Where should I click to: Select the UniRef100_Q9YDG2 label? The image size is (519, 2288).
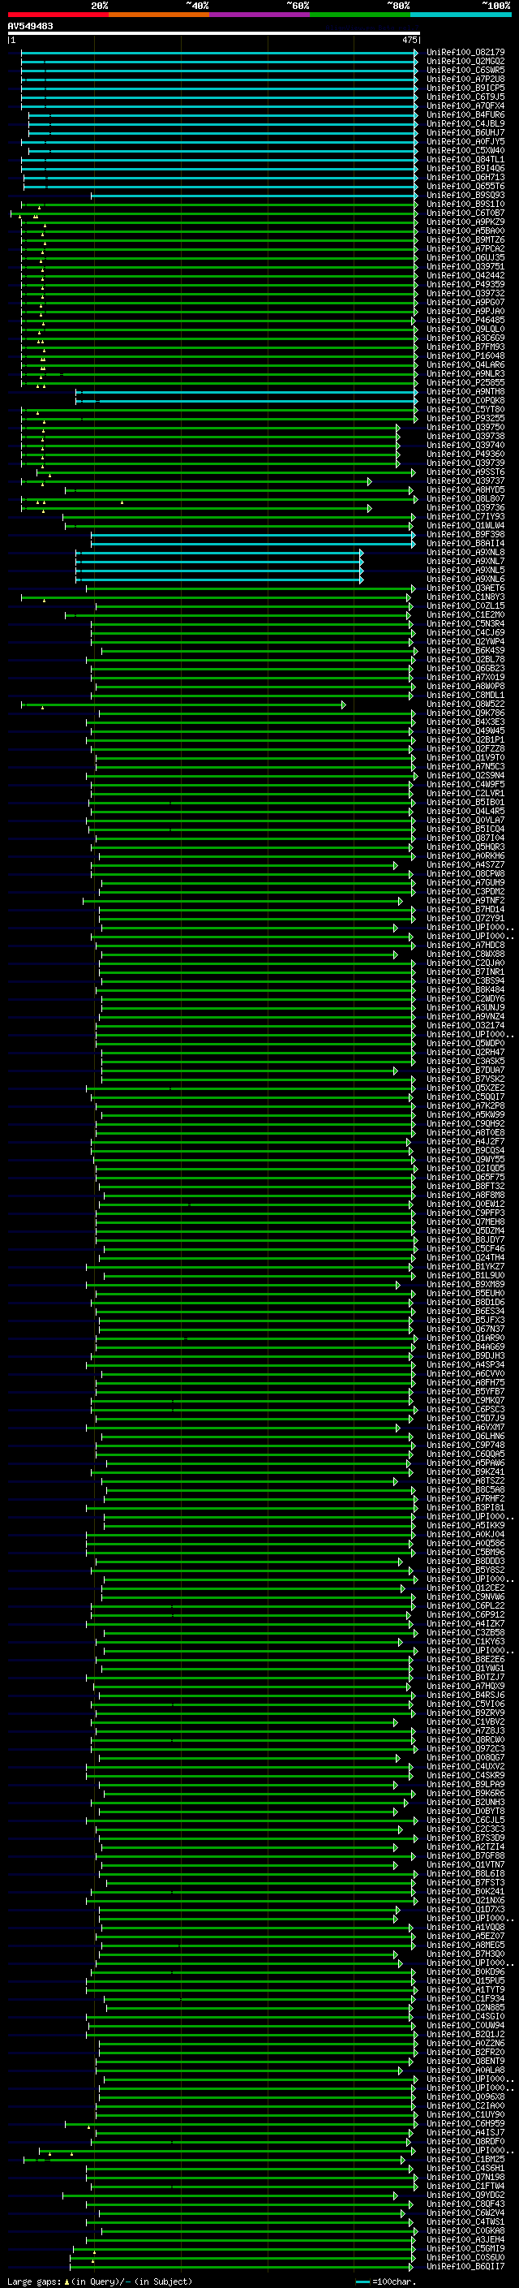[x=465, y=2194]
